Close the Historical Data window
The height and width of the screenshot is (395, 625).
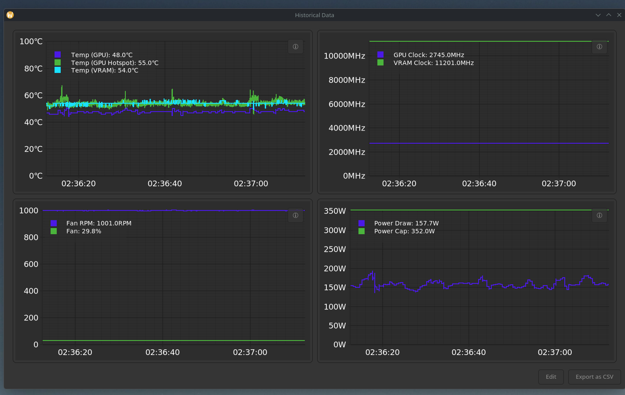pyautogui.click(x=619, y=15)
